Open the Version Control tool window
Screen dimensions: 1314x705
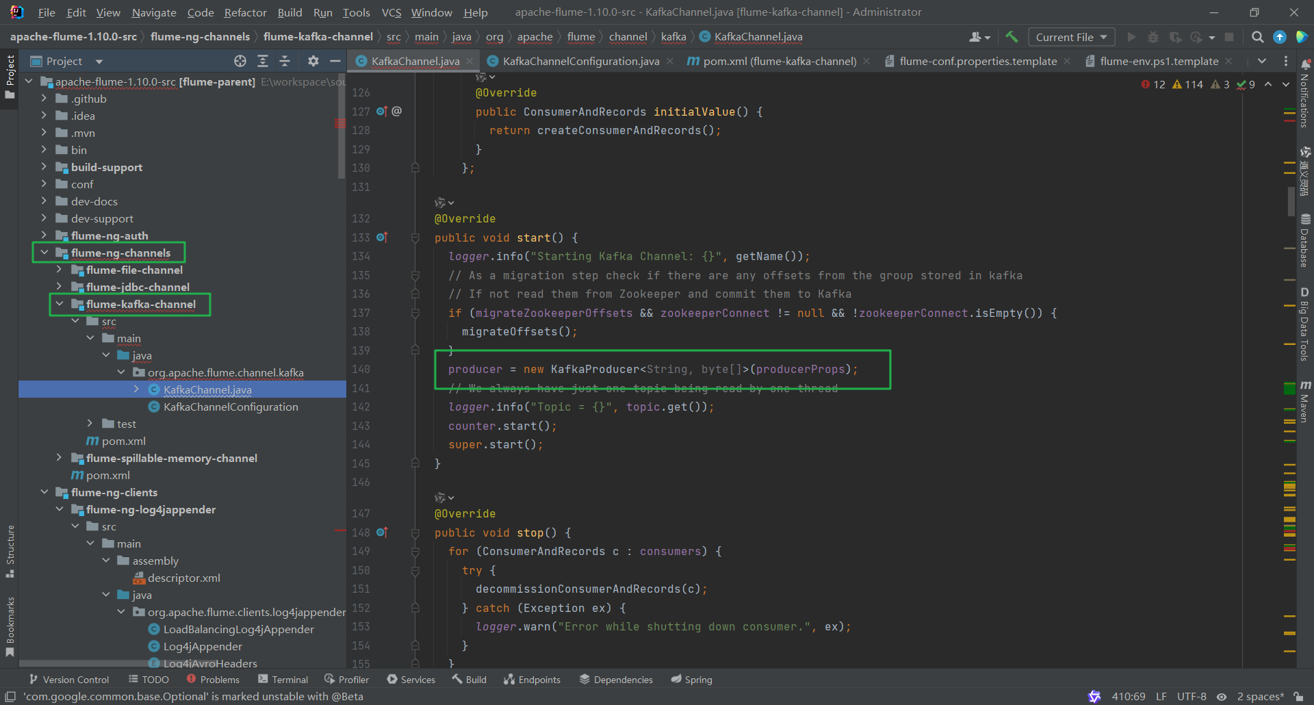pos(69,679)
